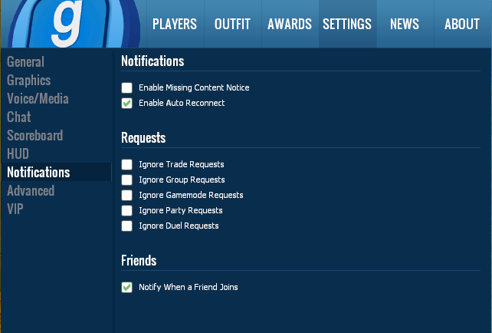Viewport: 492px width, 333px height.
Task: Select Voice/Media in the sidebar
Action: coord(38,99)
